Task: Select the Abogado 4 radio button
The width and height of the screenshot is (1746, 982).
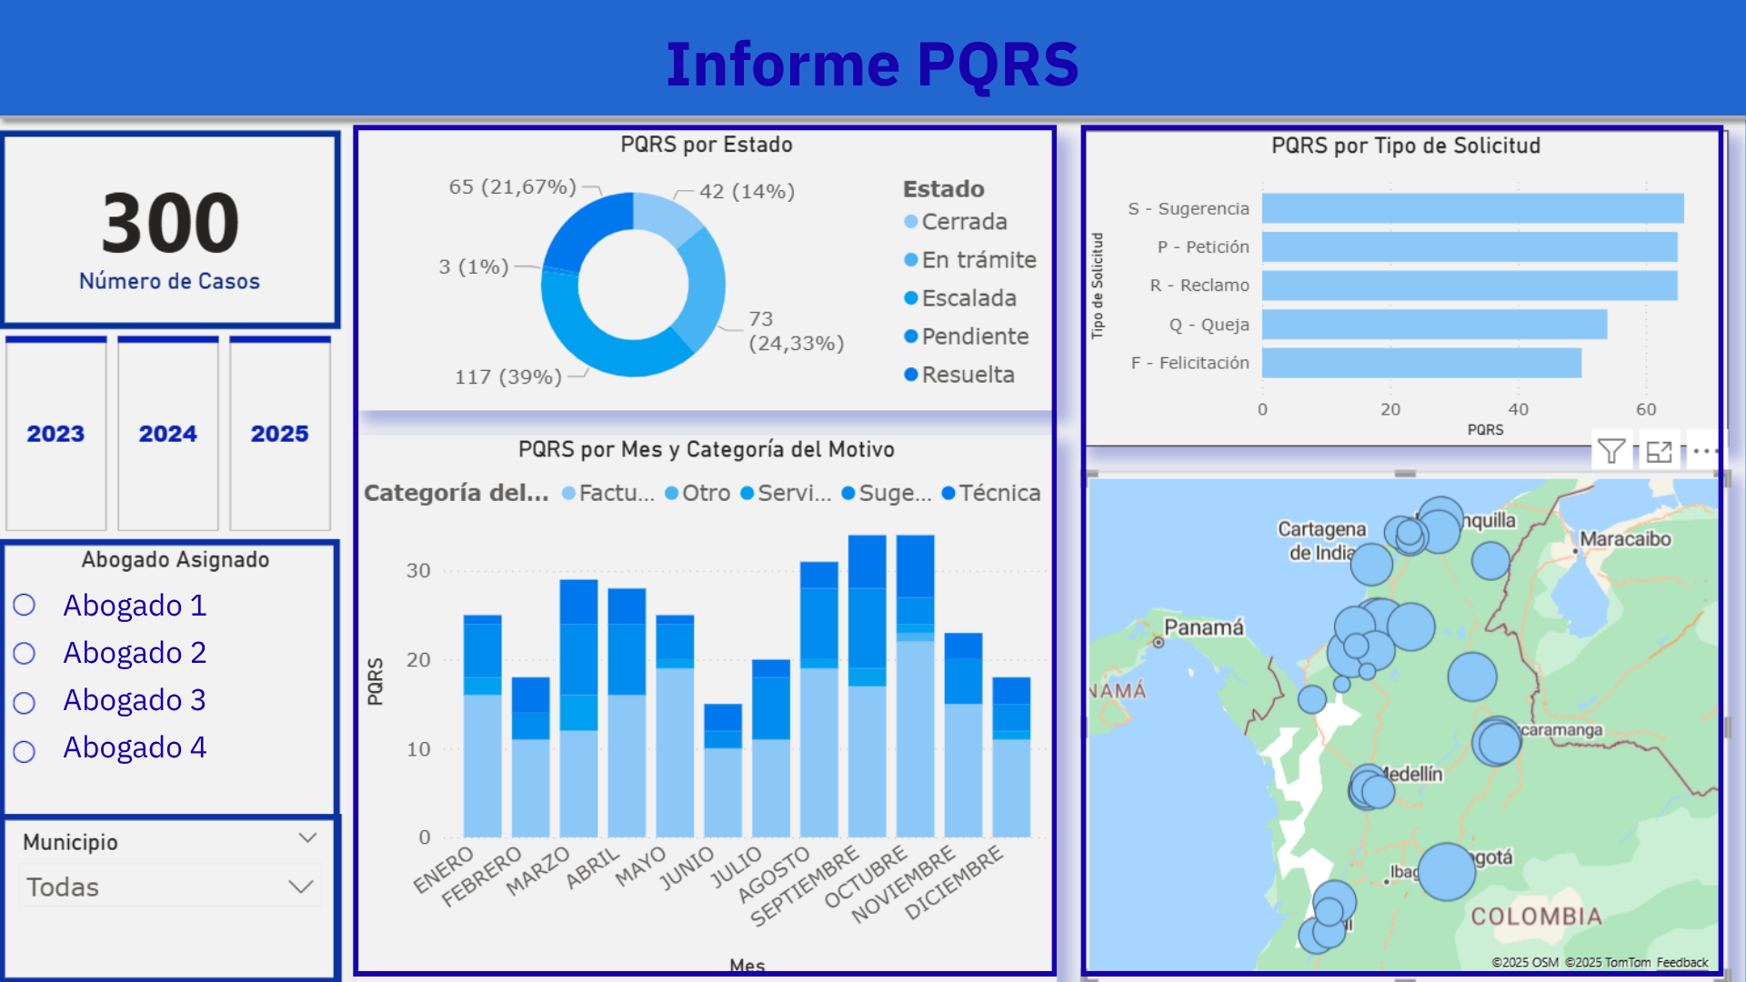Action: click(25, 751)
